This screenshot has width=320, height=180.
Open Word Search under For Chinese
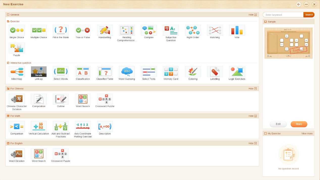(x=83, y=99)
